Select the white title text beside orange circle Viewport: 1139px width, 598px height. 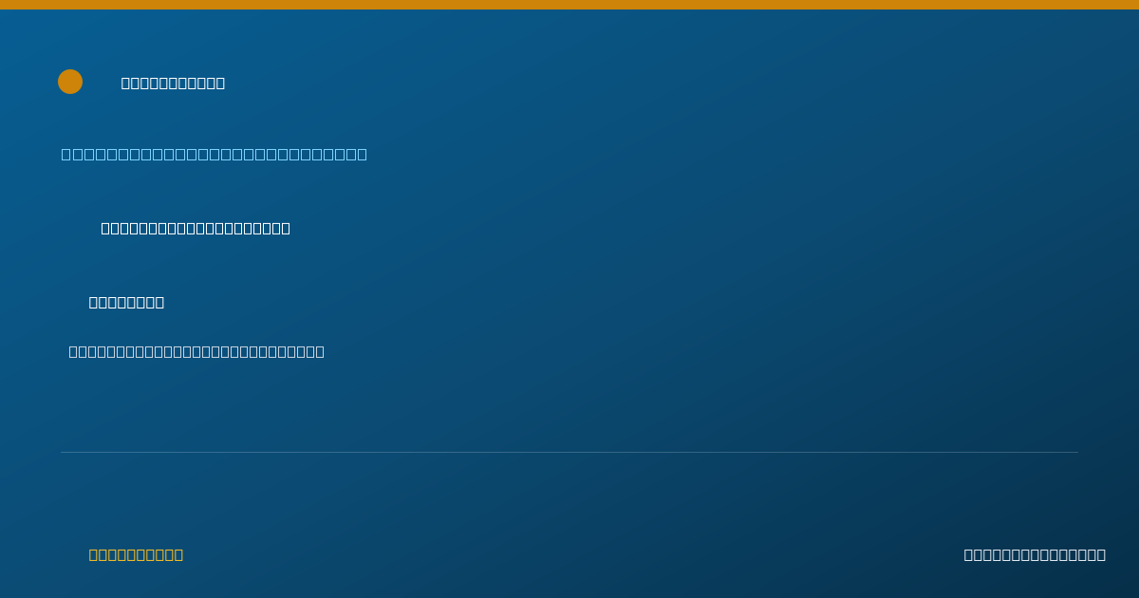pyautogui.click(x=173, y=83)
